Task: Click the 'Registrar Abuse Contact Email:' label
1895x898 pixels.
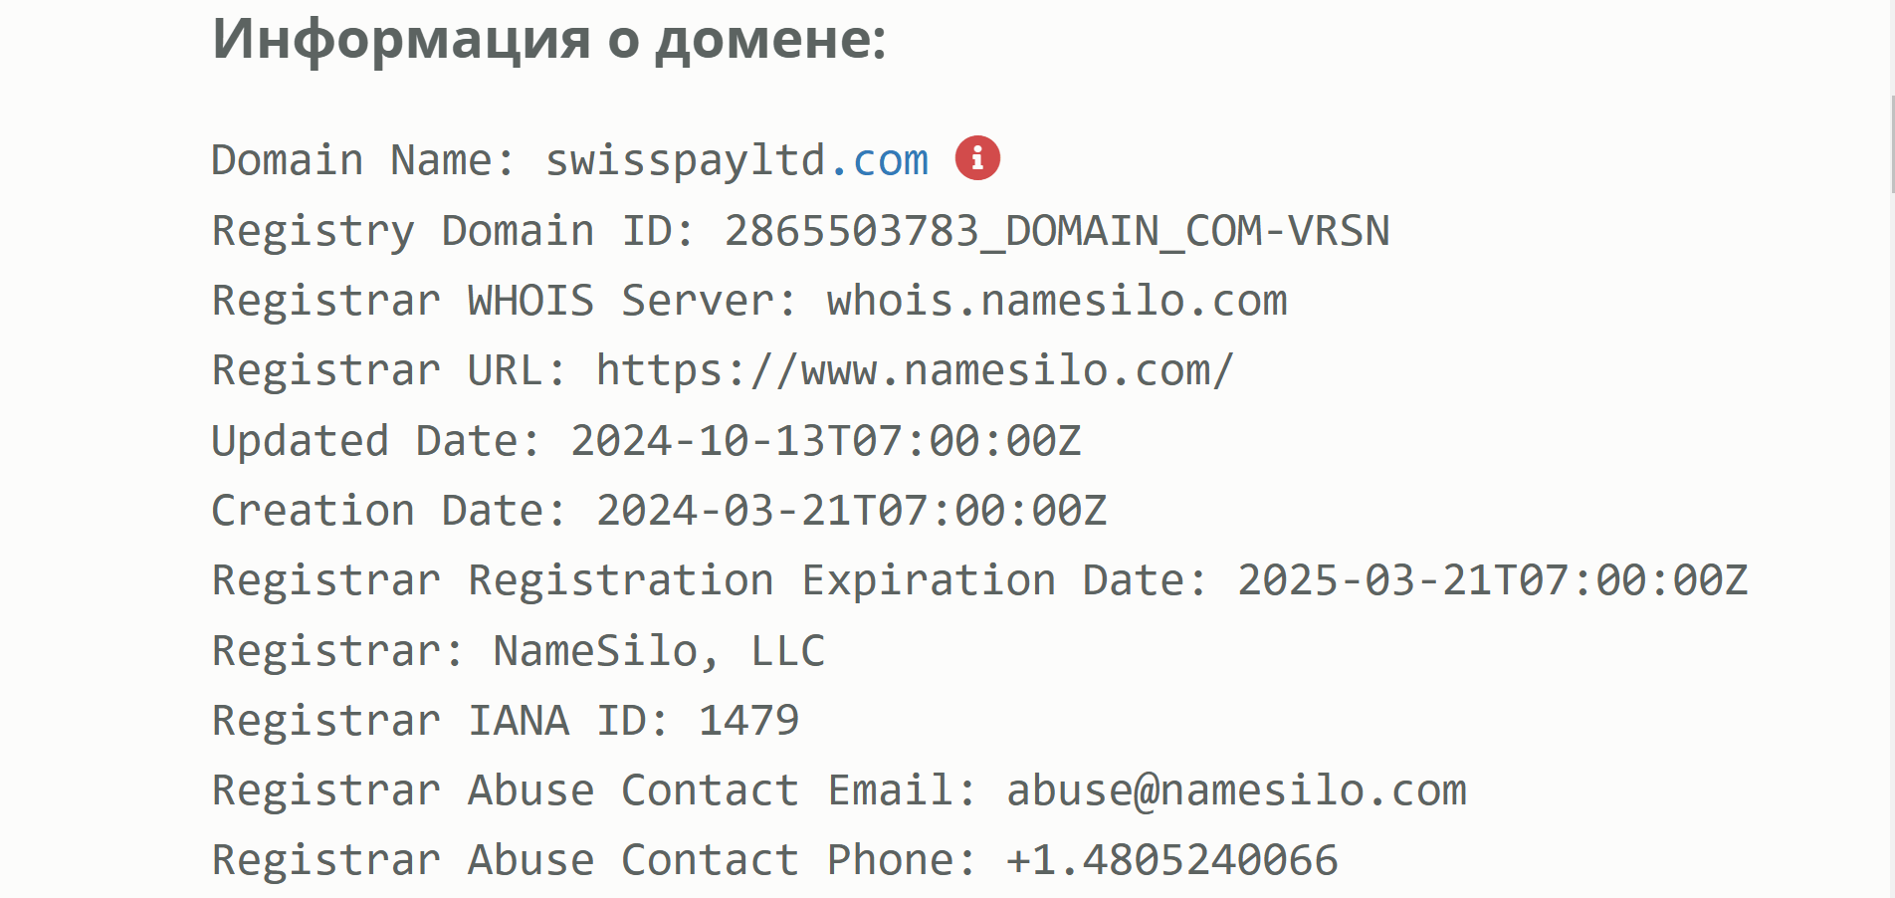Action: pos(594,790)
